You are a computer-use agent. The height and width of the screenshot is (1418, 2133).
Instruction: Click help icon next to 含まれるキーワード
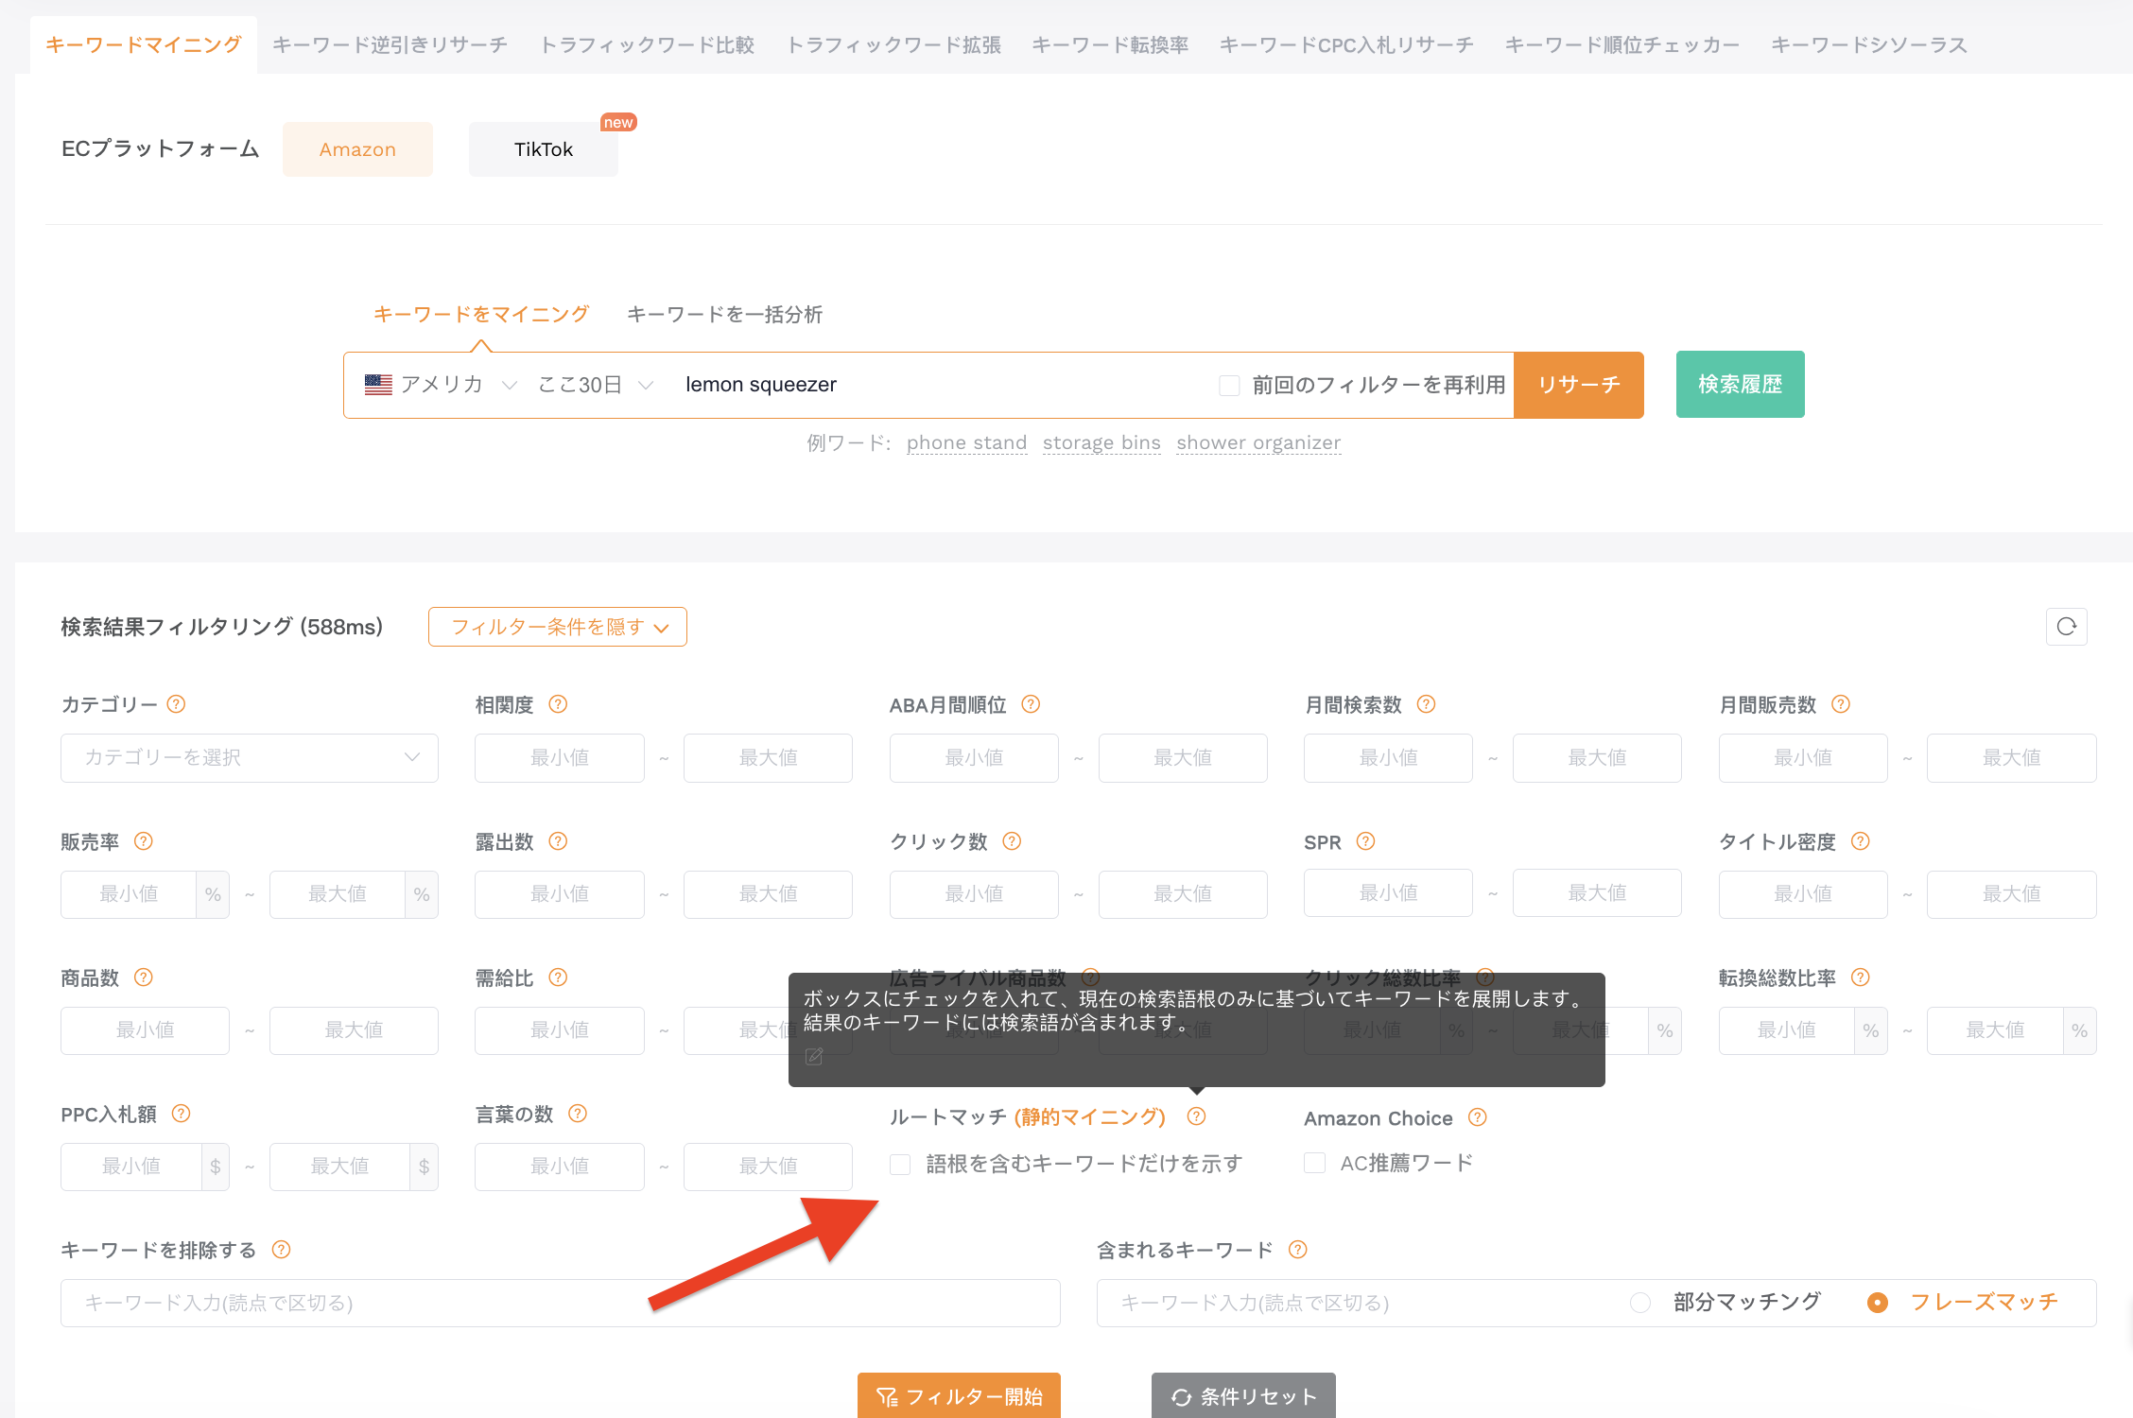(1297, 1250)
